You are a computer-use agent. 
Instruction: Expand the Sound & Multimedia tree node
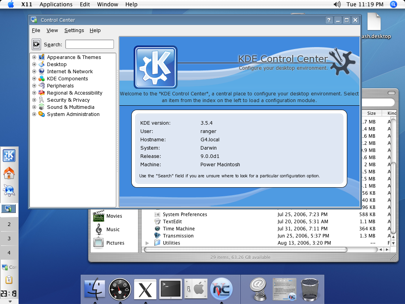(x=34, y=107)
